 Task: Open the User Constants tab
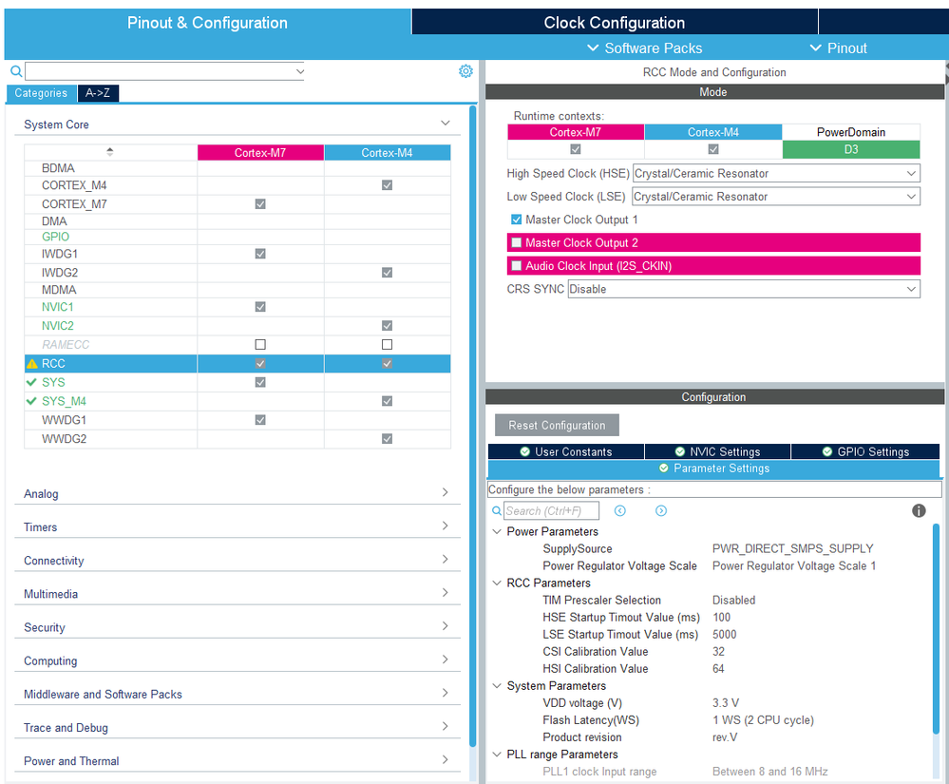click(566, 451)
